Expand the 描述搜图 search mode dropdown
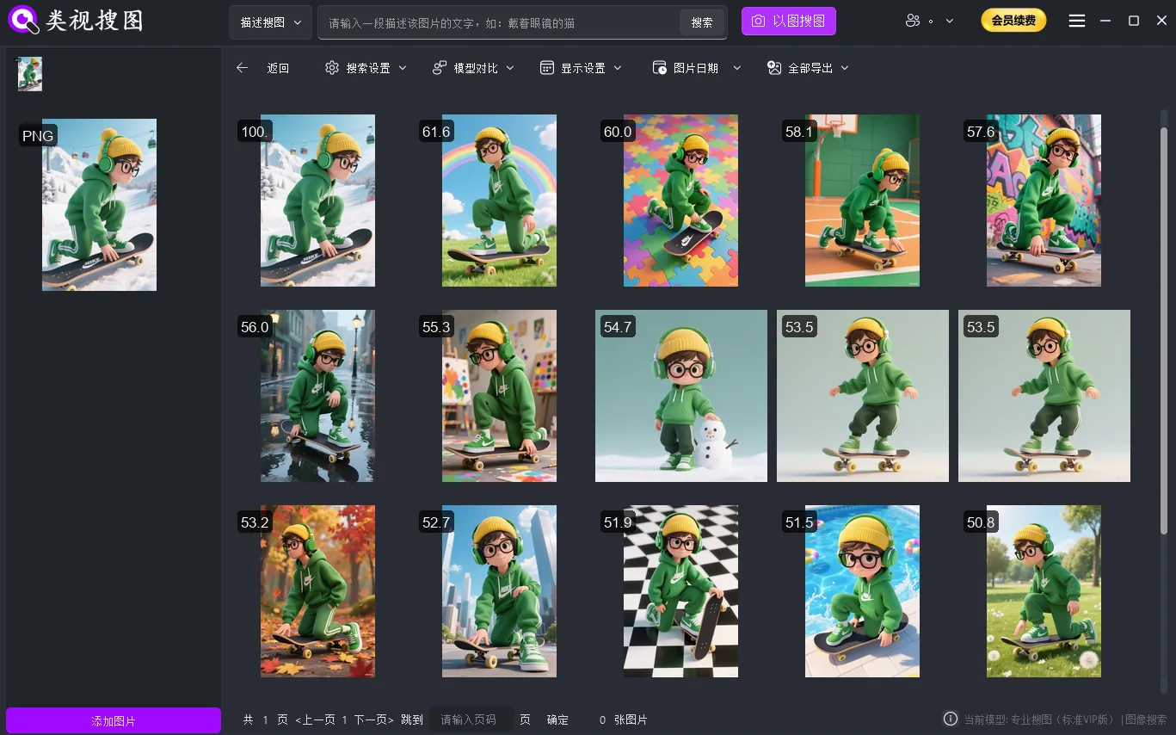This screenshot has height=735, width=1176. tap(297, 22)
